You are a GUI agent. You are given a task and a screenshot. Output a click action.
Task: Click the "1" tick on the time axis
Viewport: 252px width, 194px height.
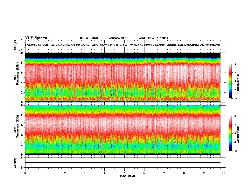coord(45,173)
